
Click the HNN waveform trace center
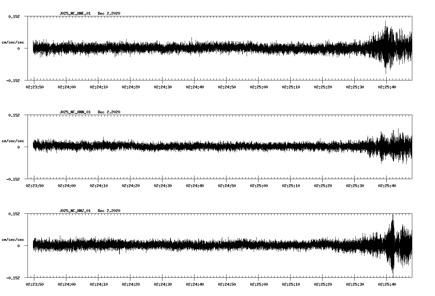pos(192,146)
